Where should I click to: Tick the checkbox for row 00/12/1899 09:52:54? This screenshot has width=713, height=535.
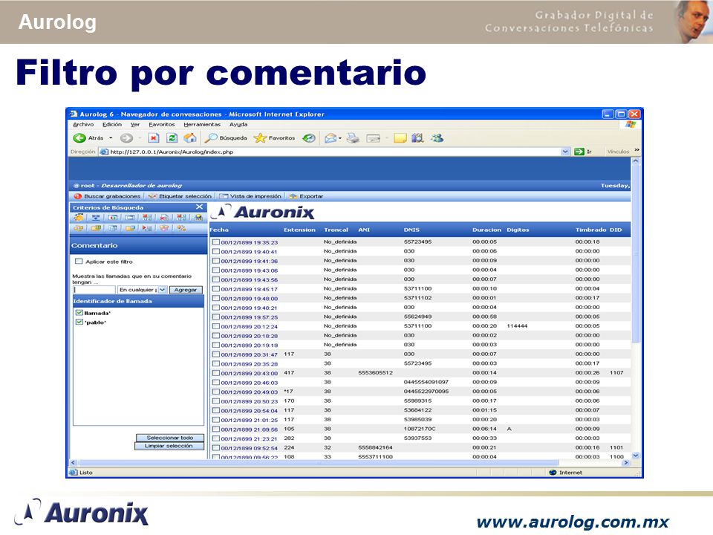pos(216,447)
